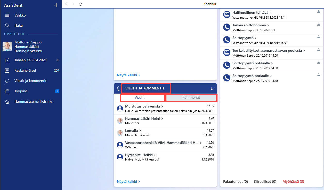Open Möttönen Seppo profile photo
This screenshot has width=324, height=190.
click(x=7, y=46)
